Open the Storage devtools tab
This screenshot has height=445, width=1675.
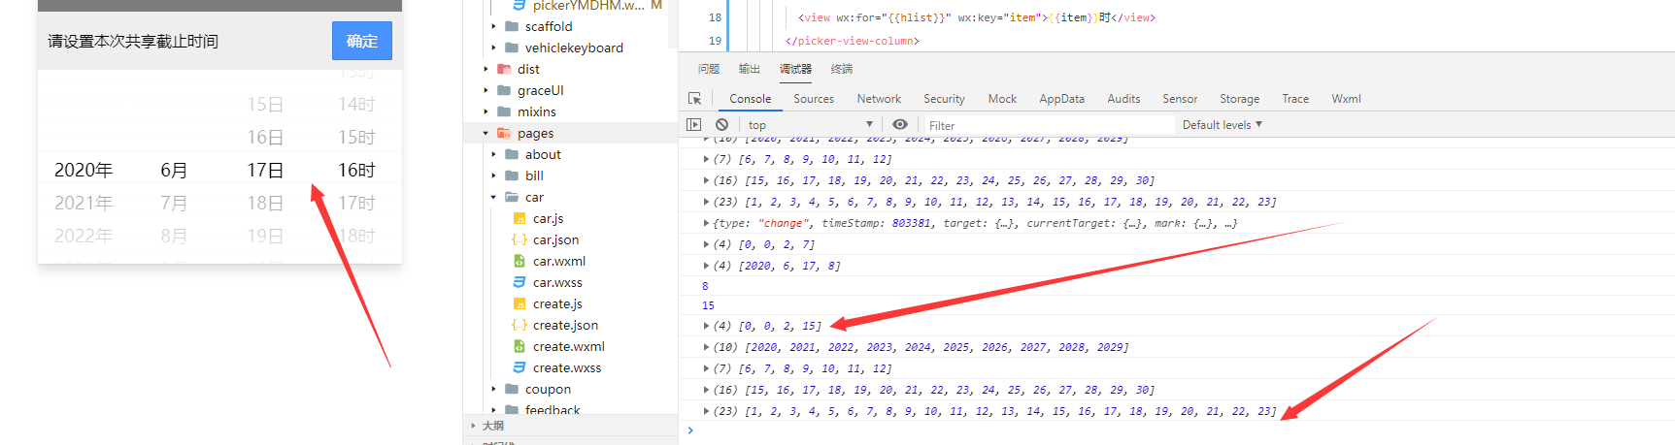(x=1239, y=99)
